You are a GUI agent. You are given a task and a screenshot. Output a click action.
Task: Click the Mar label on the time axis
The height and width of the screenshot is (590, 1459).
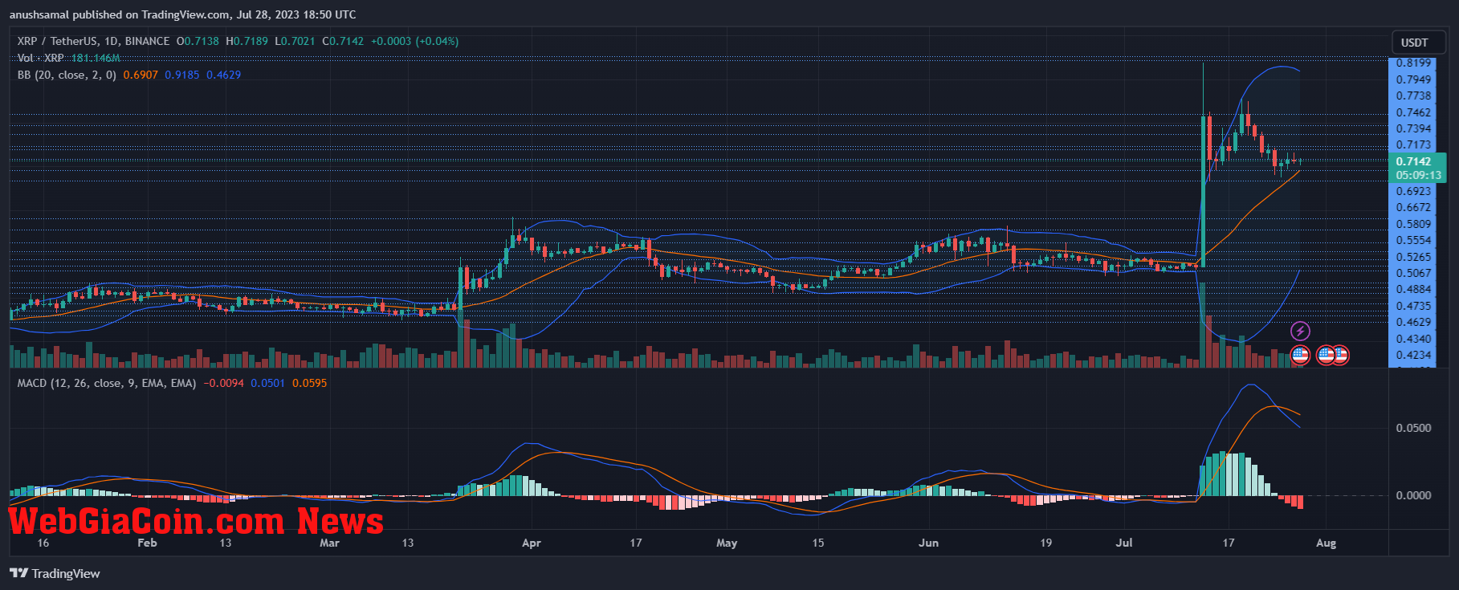[329, 543]
